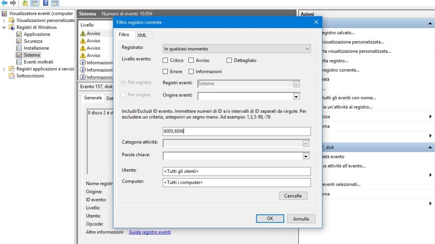Click the Help question mark toolbar icon
Screen dimensions: 435x244
click(45, 3)
